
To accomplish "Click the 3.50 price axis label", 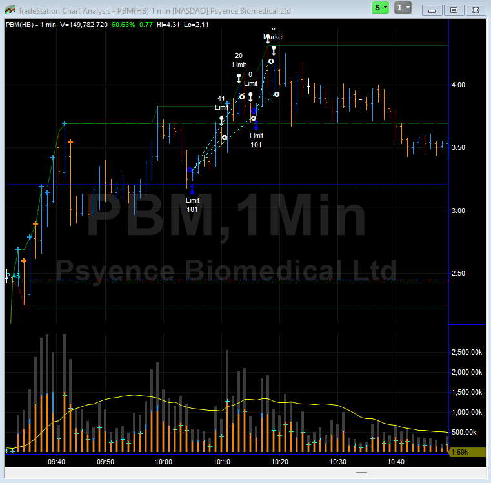I will point(458,147).
